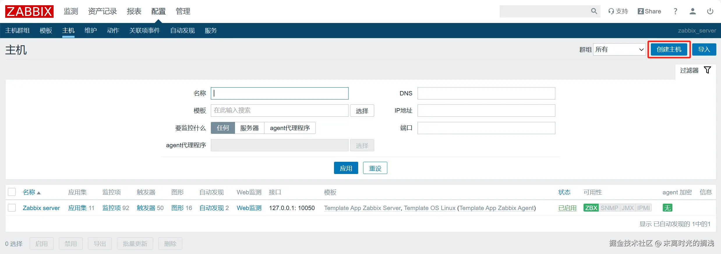721x254 pixels.
Task: Open 监控项 92 link
Action: (x=112, y=208)
